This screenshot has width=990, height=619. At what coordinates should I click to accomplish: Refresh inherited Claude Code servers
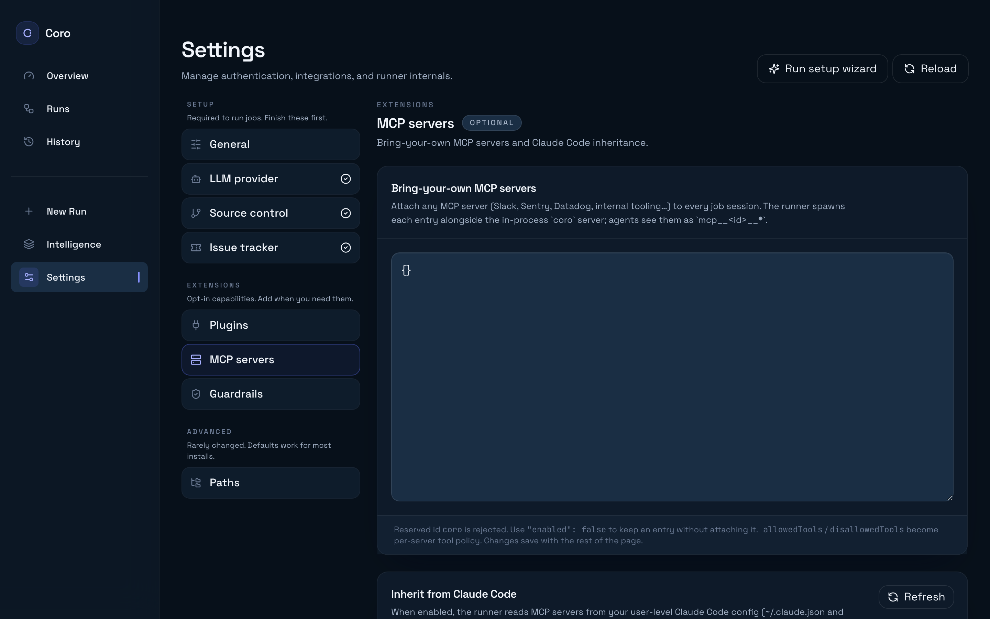(916, 597)
